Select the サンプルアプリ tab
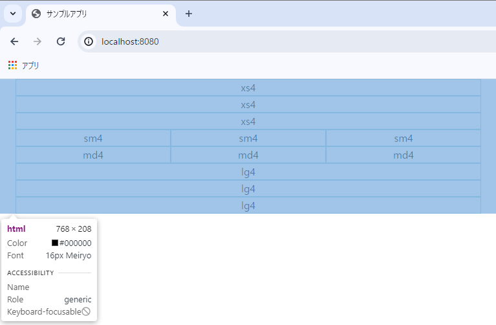Screen dimensions: 496x325 click(97, 14)
